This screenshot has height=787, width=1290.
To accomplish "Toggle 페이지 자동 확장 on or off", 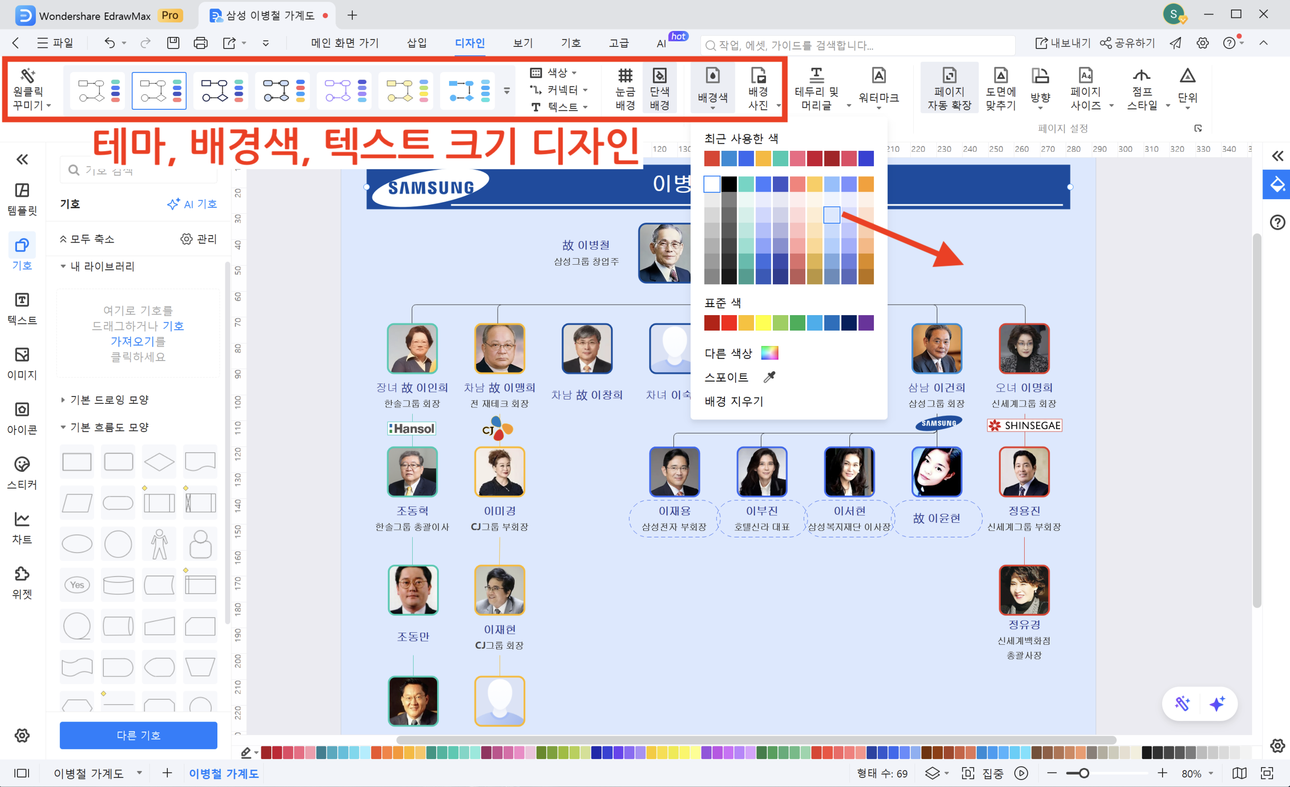I will click(949, 88).
